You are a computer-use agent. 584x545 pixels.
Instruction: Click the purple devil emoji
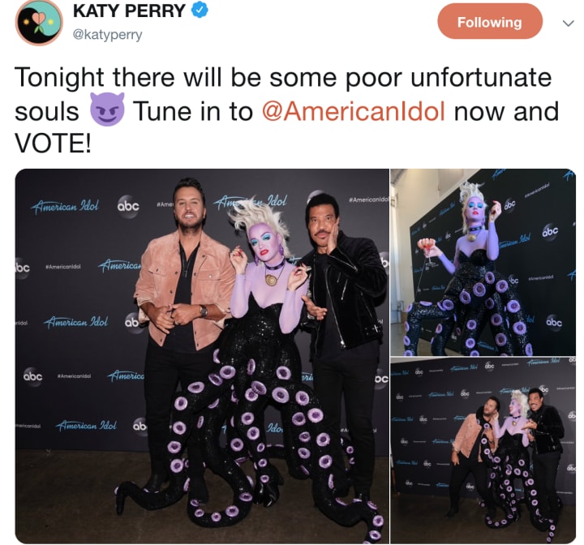coord(107,109)
